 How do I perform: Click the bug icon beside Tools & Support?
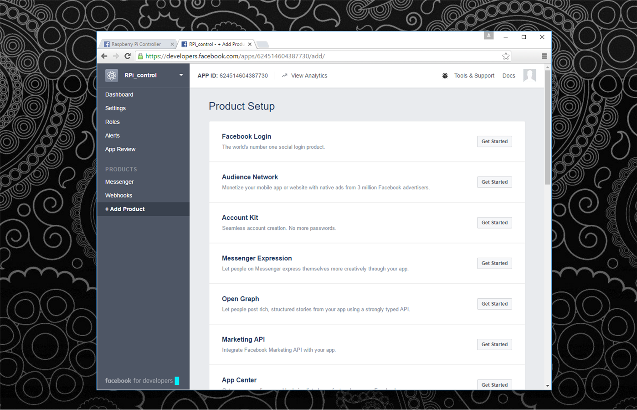click(x=445, y=76)
